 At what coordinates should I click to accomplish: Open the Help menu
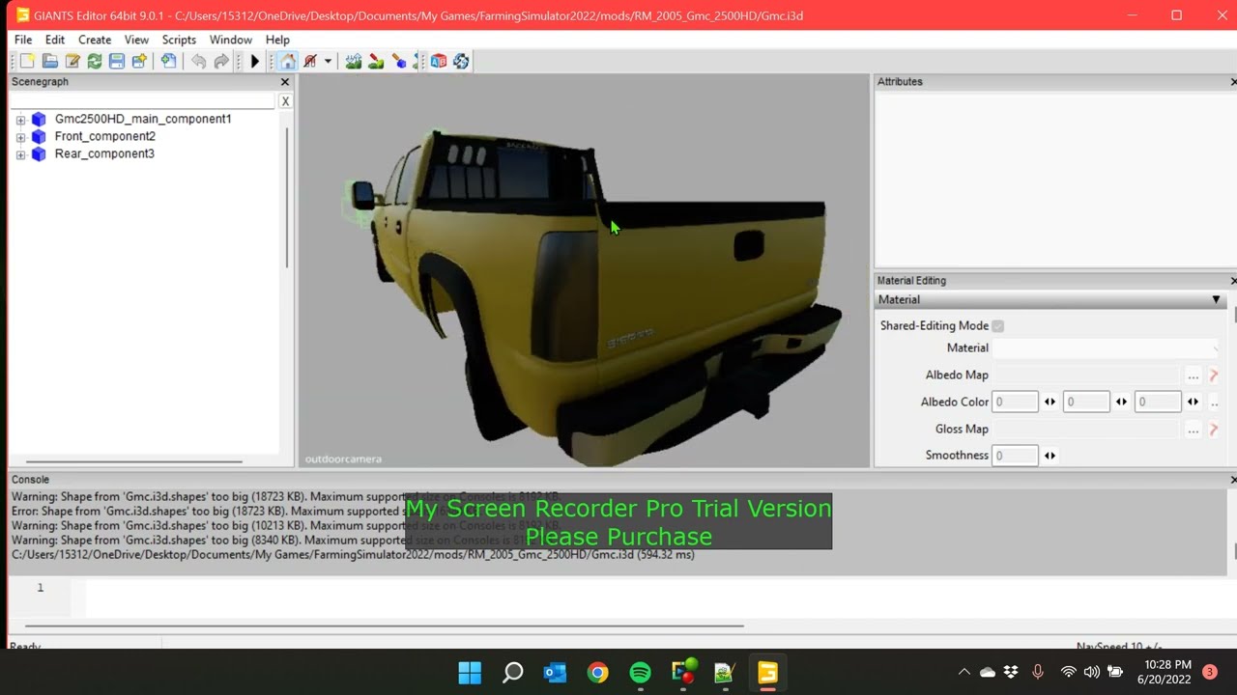(x=277, y=40)
